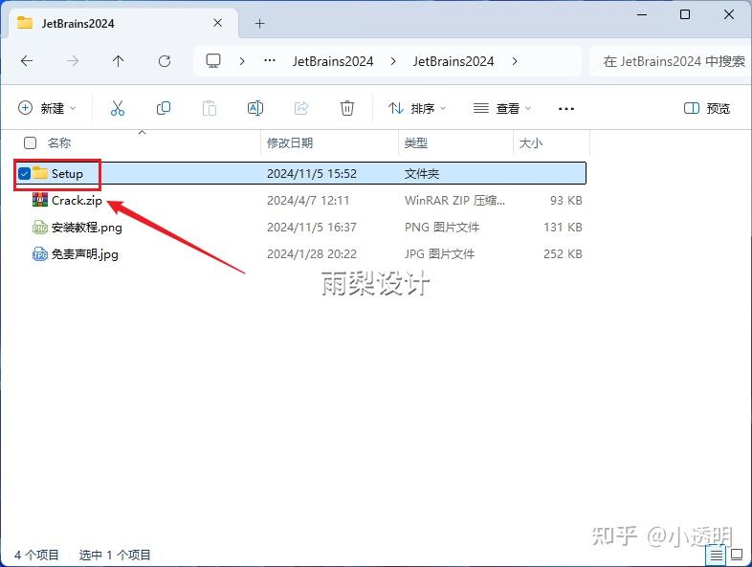Switch to large thumbnails view in status bar

click(x=737, y=555)
